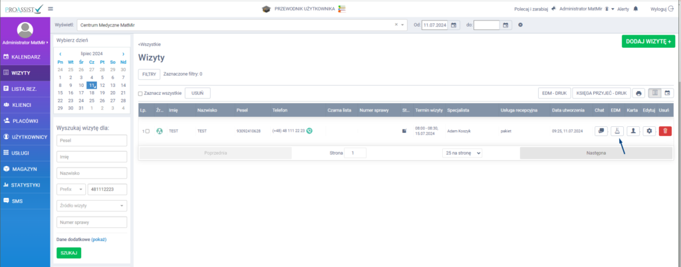Click the Pesel search input field
Screen dimensions: 681x267
click(92, 139)
